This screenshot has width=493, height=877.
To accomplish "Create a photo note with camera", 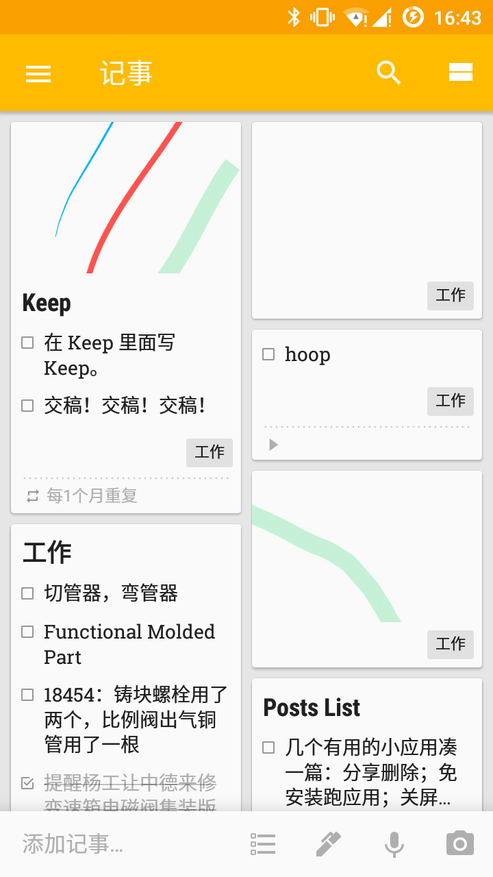I will click(x=459, y=844).
